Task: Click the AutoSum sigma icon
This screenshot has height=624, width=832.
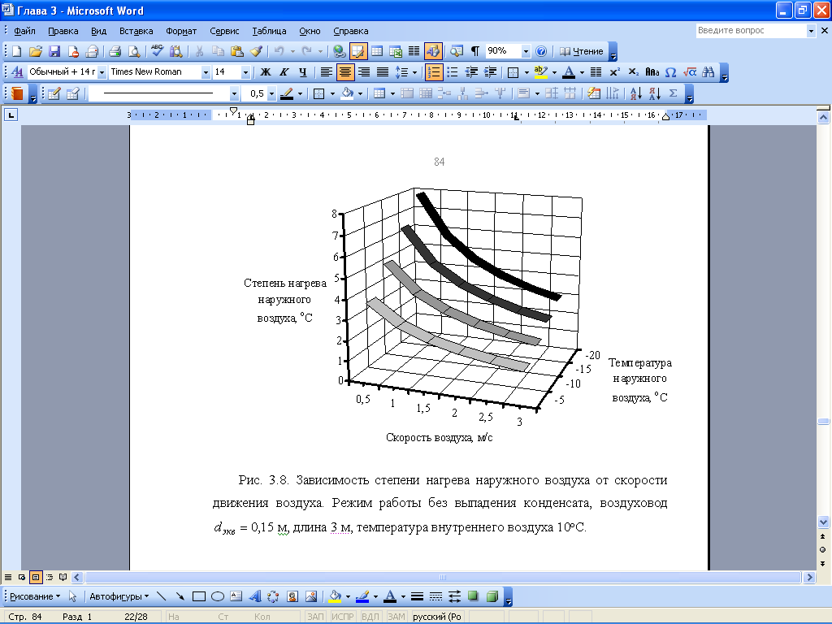Action: 673,93
